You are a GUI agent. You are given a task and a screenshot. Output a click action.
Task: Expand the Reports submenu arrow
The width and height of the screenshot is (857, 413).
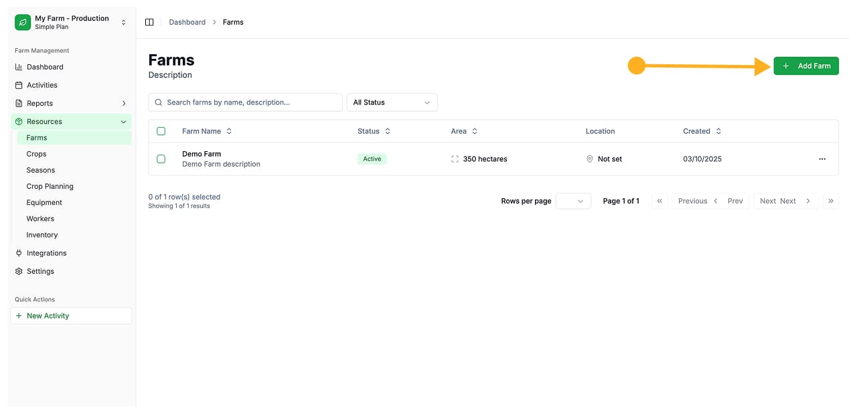click(x=123, y=103)
